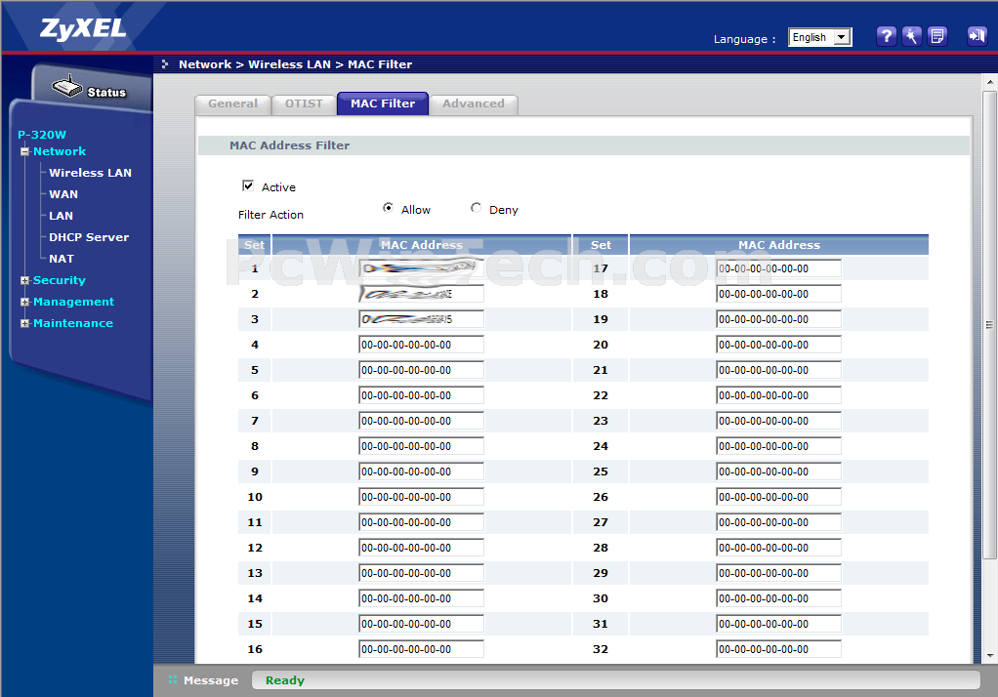Open DHCP Server in sidebar
The width and height of the screenshot is (998, 697).
coord(89,237)
